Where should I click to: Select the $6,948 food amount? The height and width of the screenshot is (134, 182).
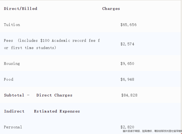[x=127, y=80]
